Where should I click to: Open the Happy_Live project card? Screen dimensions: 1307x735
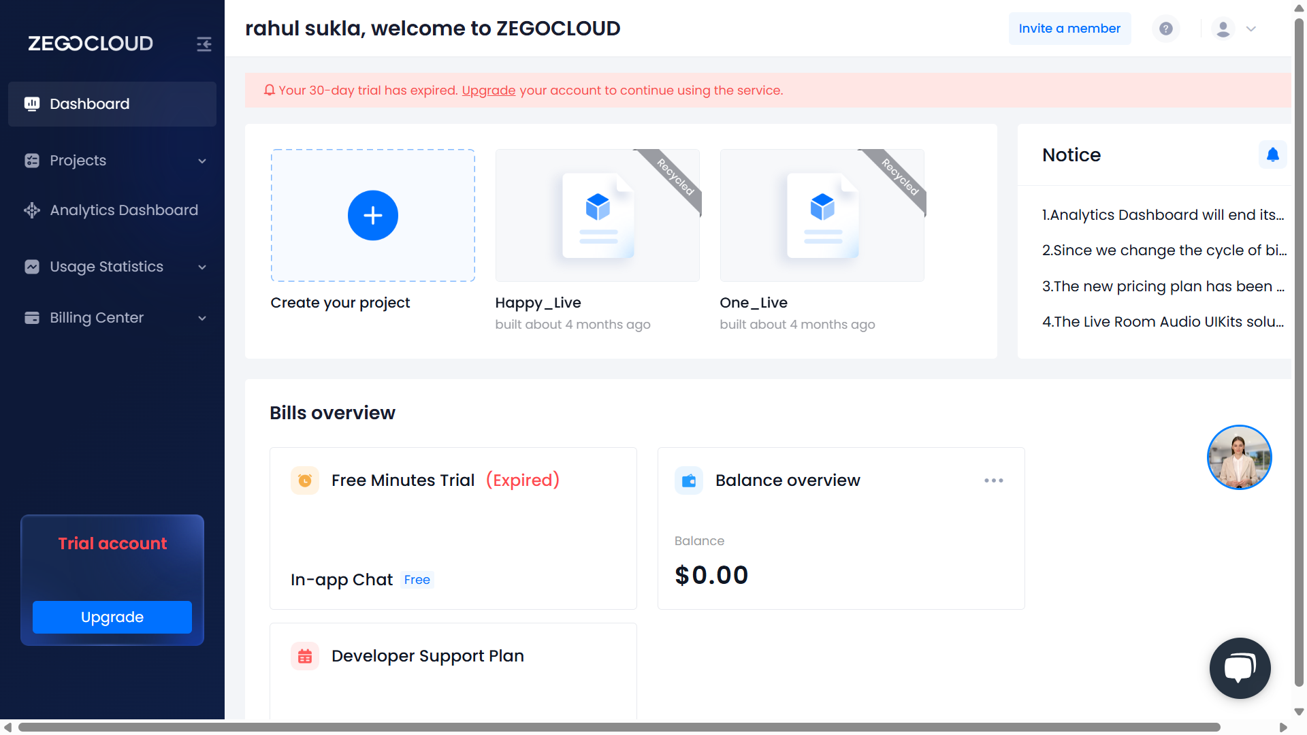598,215
